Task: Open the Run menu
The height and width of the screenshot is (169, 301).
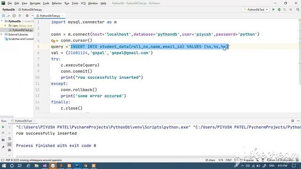Action: 67,3
